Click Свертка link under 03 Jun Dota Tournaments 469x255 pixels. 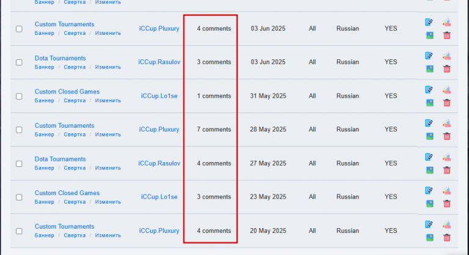click(75, 67)
